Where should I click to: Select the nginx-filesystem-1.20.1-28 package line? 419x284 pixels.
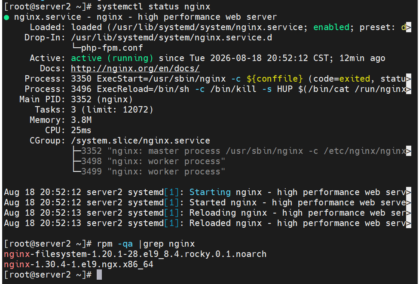[135, 254]
